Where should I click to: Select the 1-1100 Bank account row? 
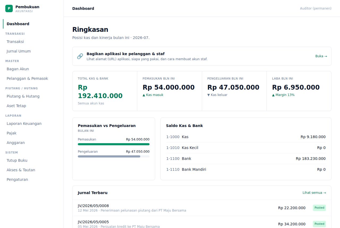[246, 159]
